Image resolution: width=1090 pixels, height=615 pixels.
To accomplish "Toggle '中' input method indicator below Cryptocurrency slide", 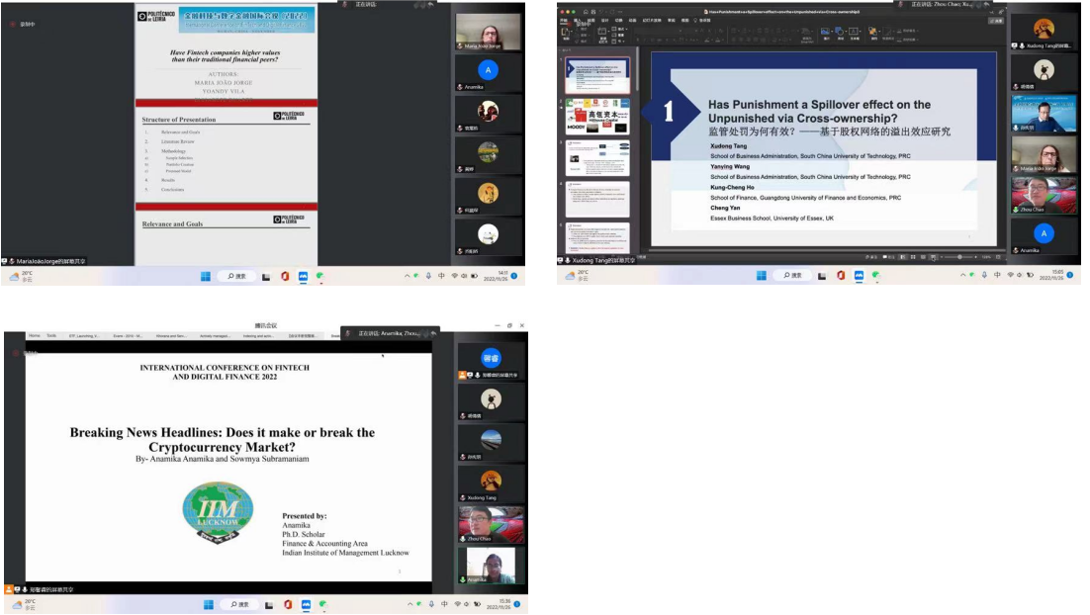I will [x=442, y=604].
